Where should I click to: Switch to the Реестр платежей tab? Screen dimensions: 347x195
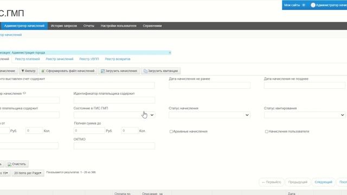point(28,59)
